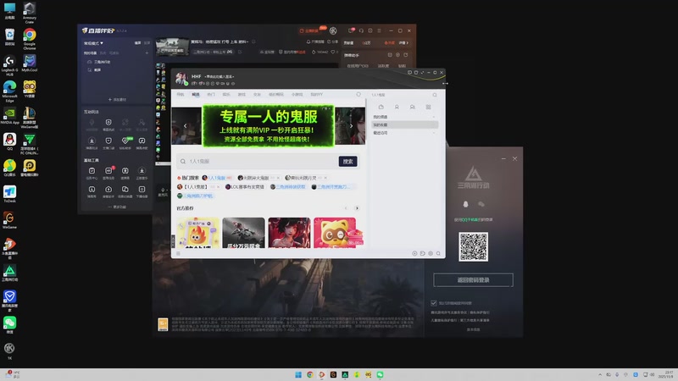Go to next 官方推荐 page arrow

(357, 208)
